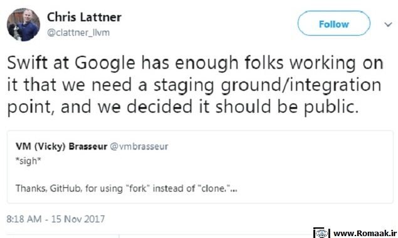Click the word Google in the tweet
This screenshot has height=238, width=398.
coord(105,63)
